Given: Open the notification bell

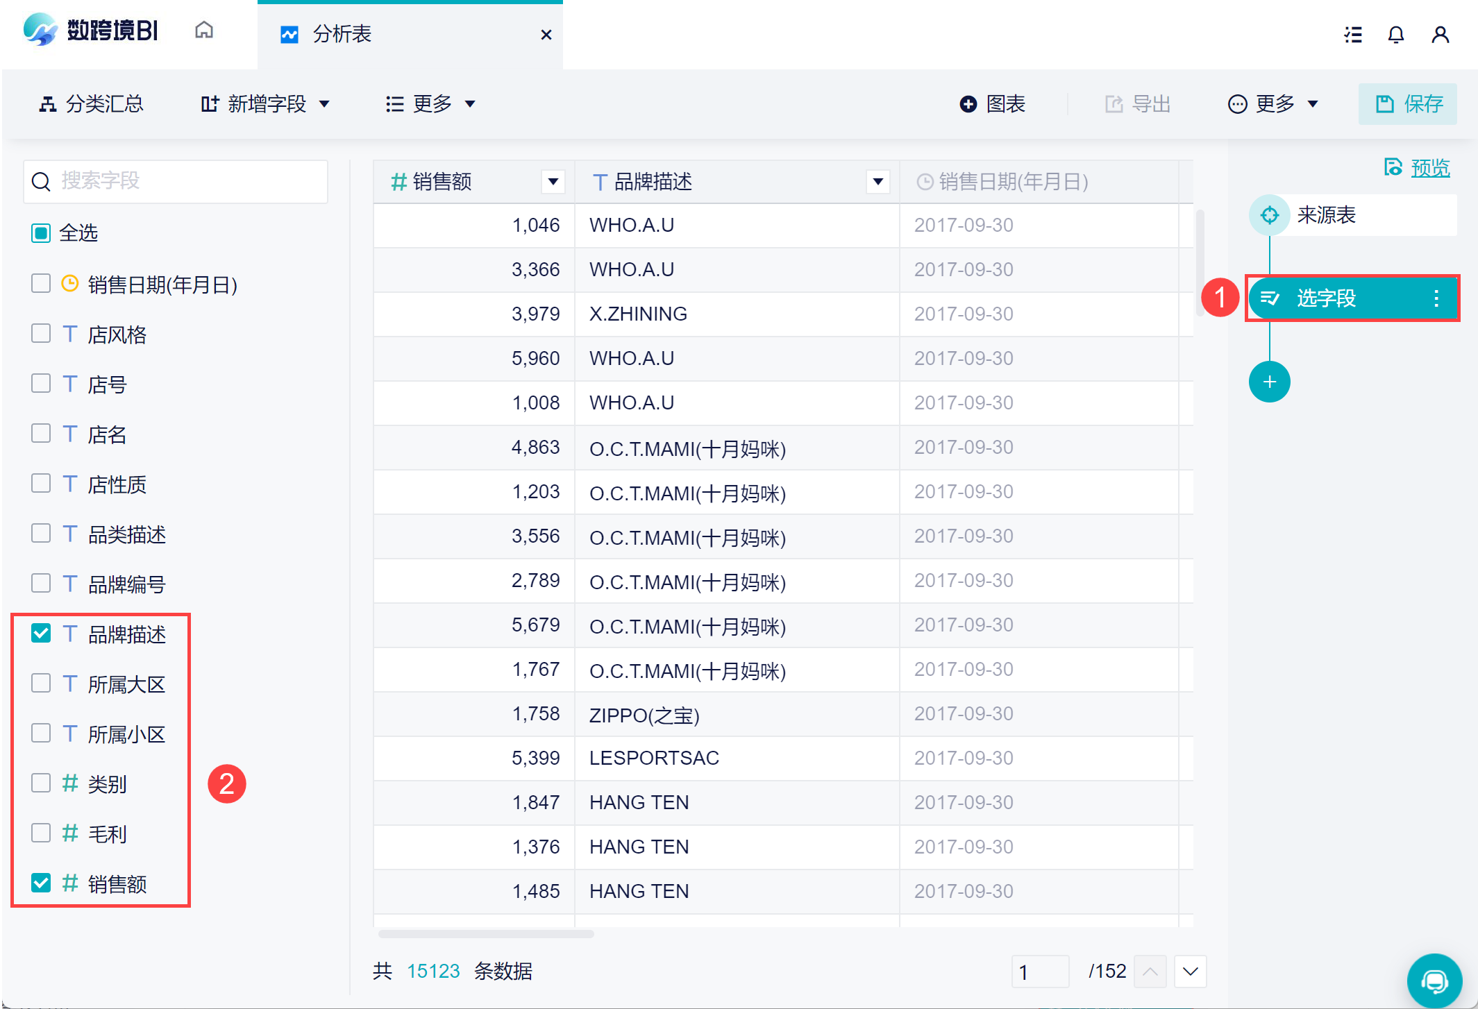Looking at the screenshot, I should 1395,35.
